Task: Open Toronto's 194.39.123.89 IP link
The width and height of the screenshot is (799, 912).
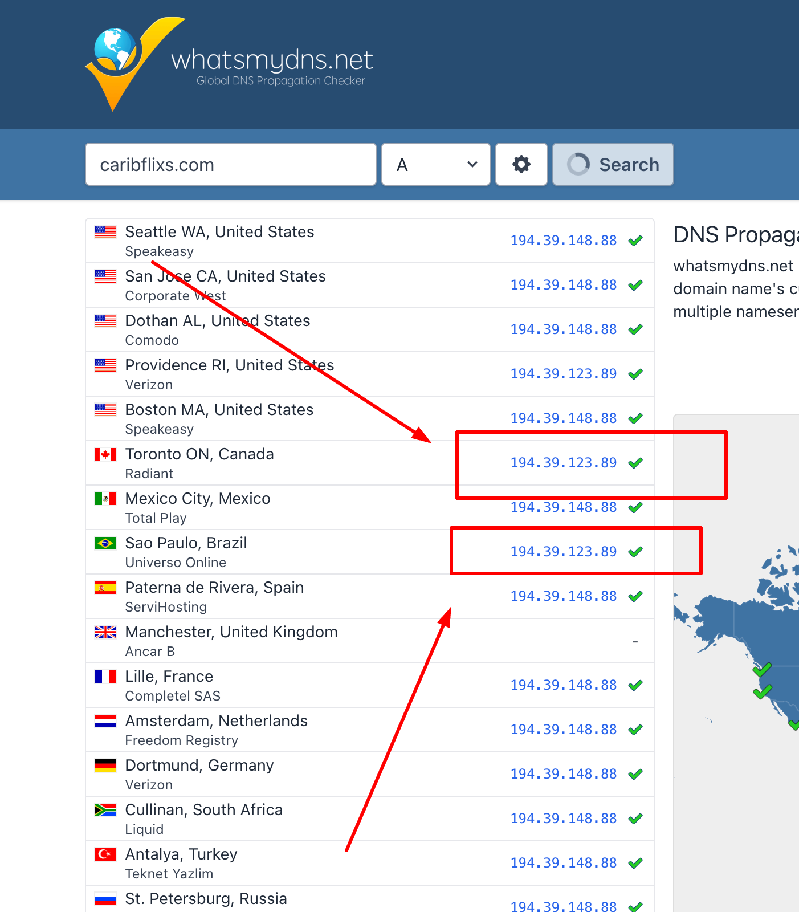Action: coord(563,463)
